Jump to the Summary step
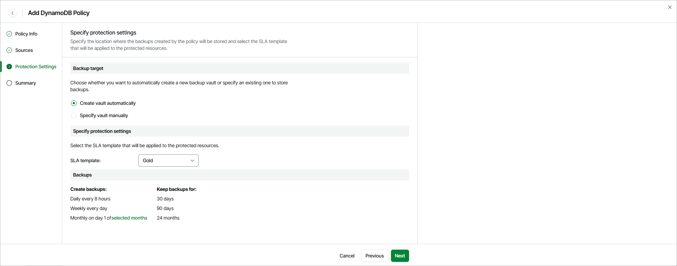Screen dimensions: 677x266 click(26, 83)
